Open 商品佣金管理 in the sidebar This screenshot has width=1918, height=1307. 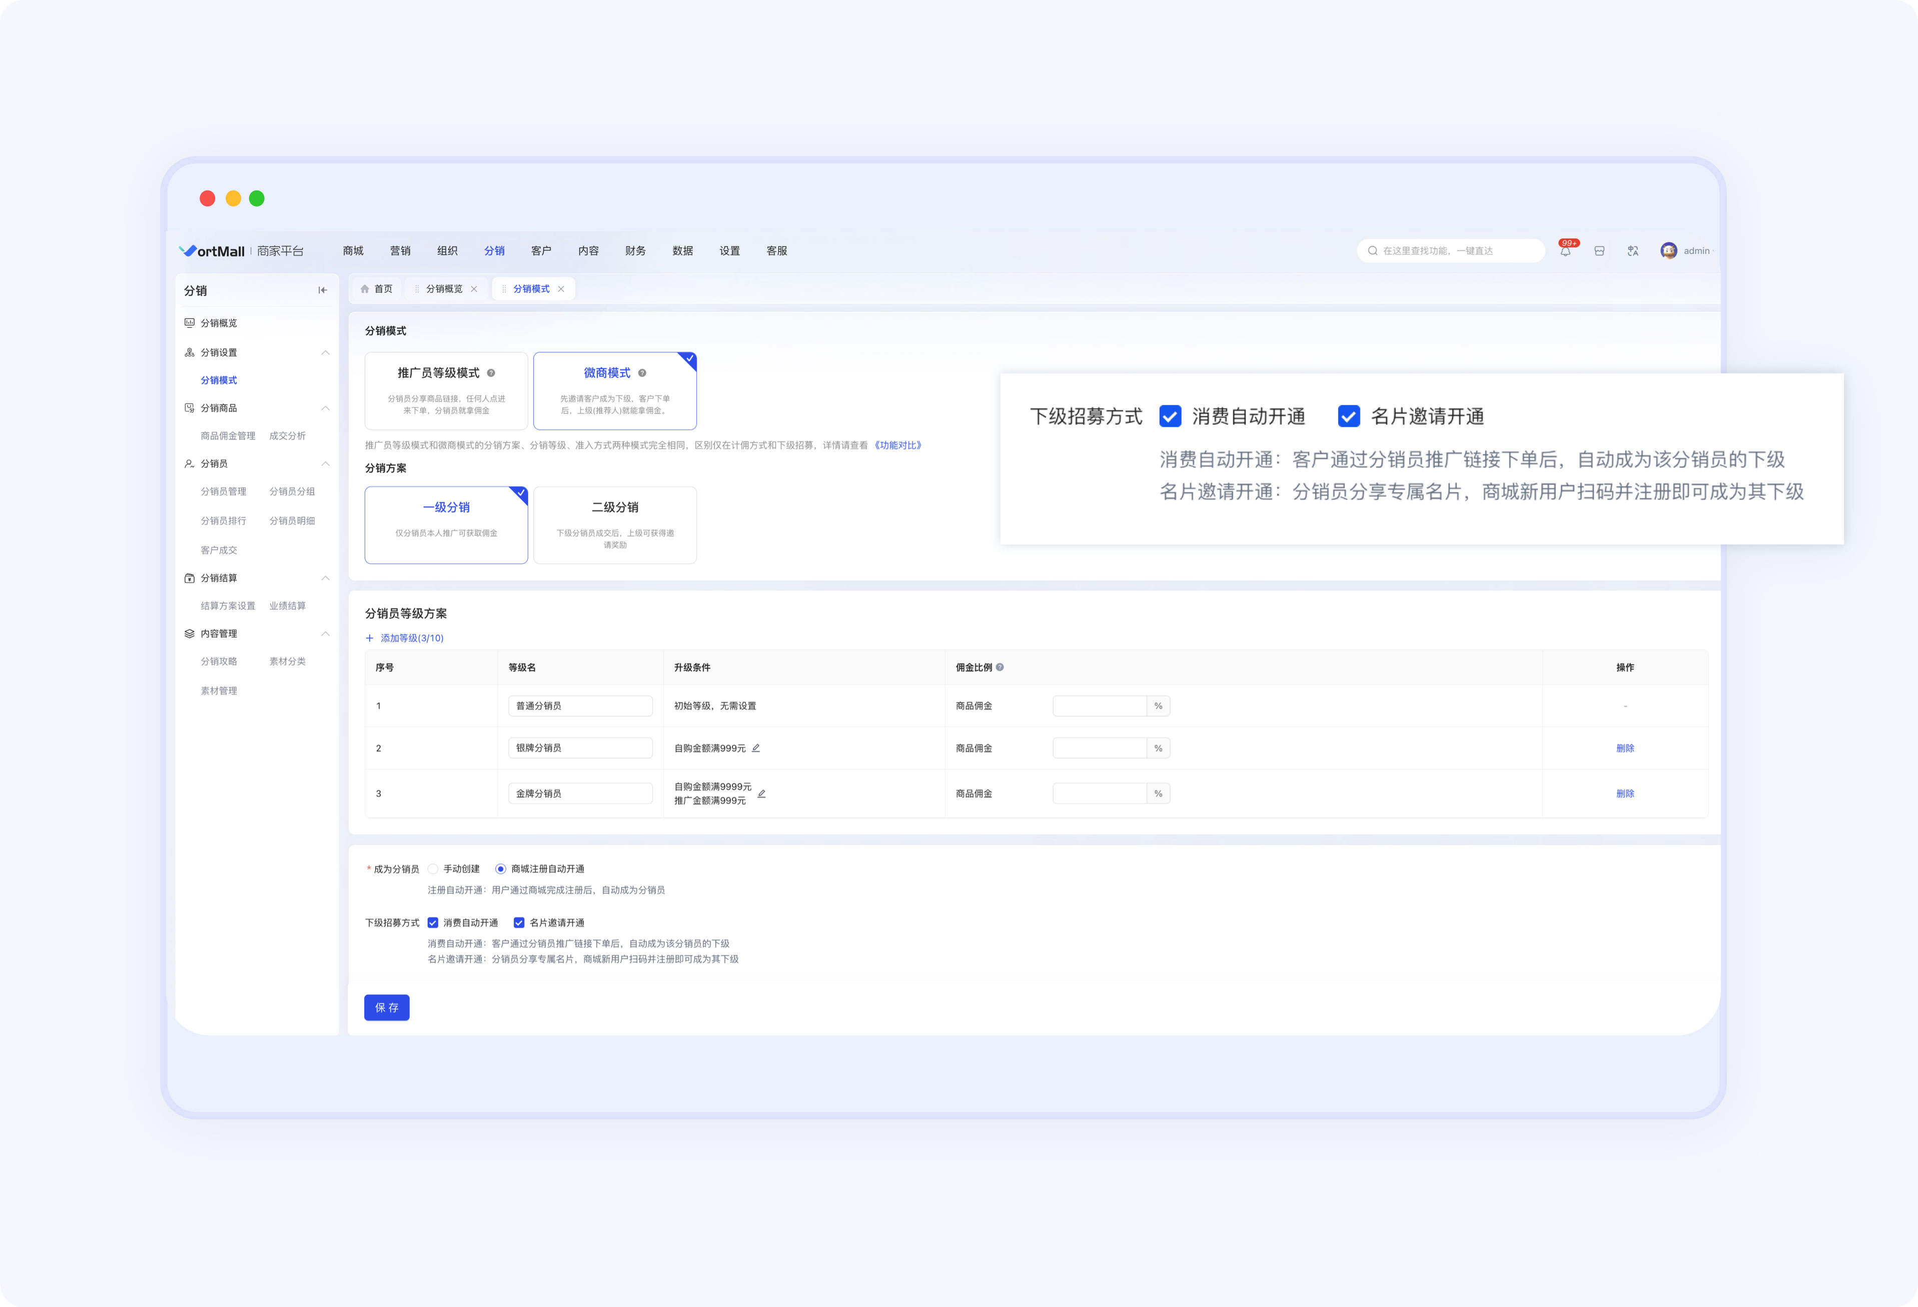coord(228,436)
